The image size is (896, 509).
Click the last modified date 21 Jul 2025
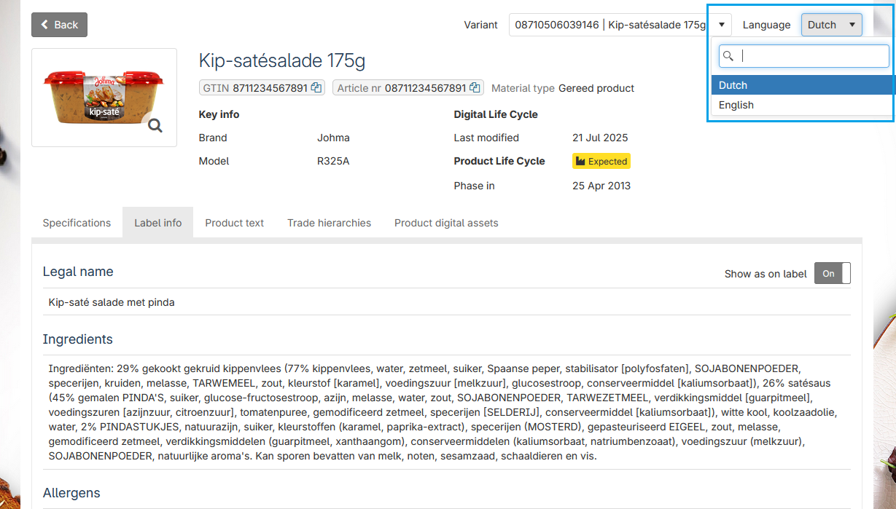[x=600, y=138]
